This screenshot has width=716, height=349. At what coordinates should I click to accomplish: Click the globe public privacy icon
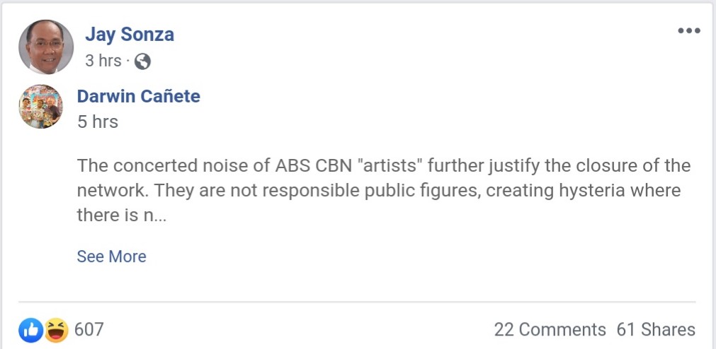point(142,61)
